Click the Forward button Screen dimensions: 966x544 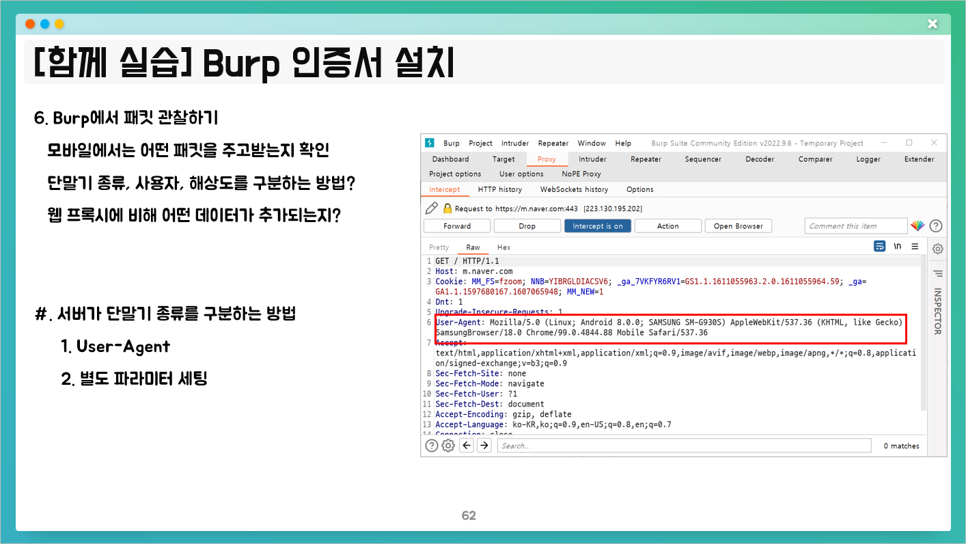(x=457, y=226)
